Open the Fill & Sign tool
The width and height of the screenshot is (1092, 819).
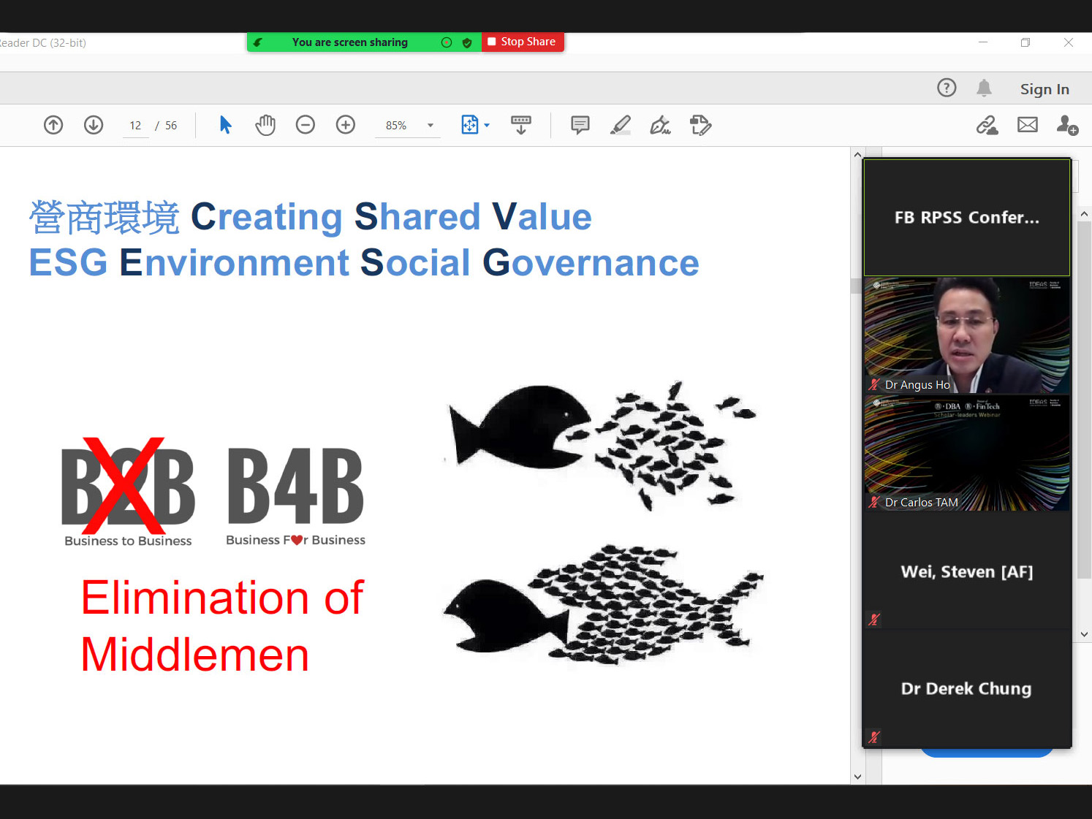(699, 125)
